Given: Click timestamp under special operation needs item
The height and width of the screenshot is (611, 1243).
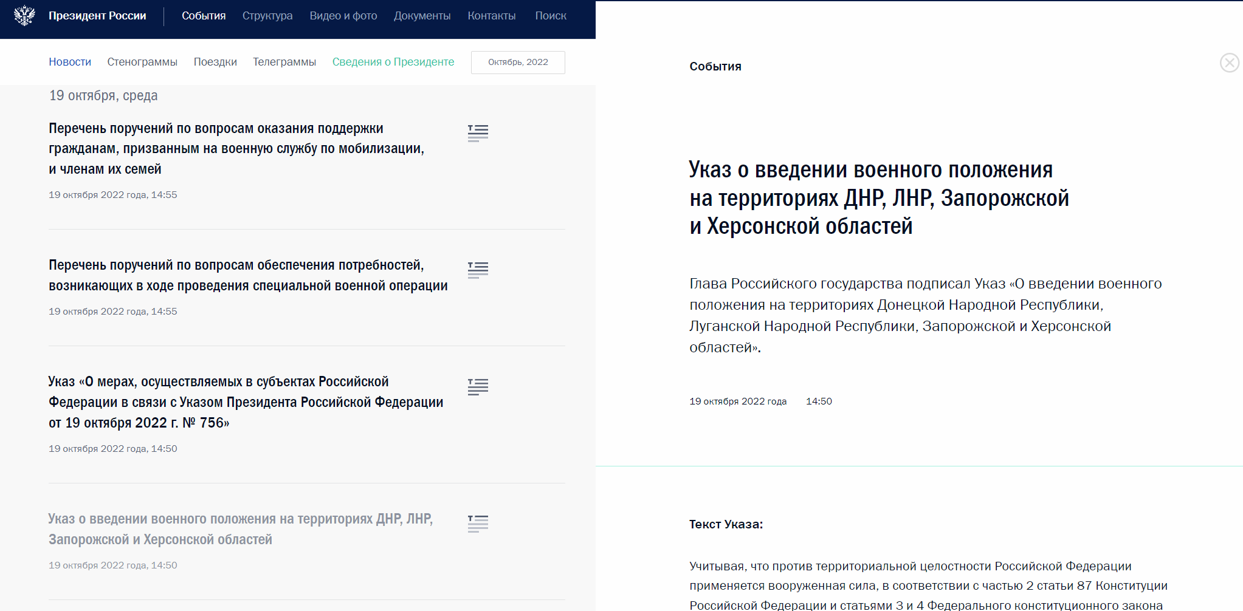Looking at the screenshot, I should coord(113,312).
